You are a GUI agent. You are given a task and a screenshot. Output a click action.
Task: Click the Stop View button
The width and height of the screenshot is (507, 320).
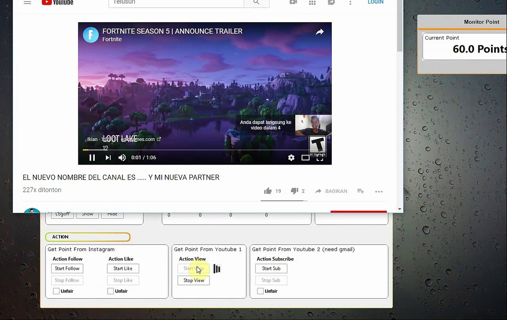click(193, 280)
